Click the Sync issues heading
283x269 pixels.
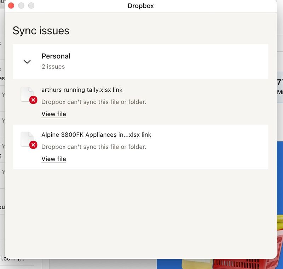(x=41, y=31)
